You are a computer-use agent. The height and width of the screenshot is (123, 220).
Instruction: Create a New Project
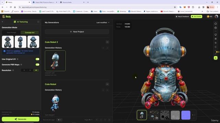pos(77,32)
